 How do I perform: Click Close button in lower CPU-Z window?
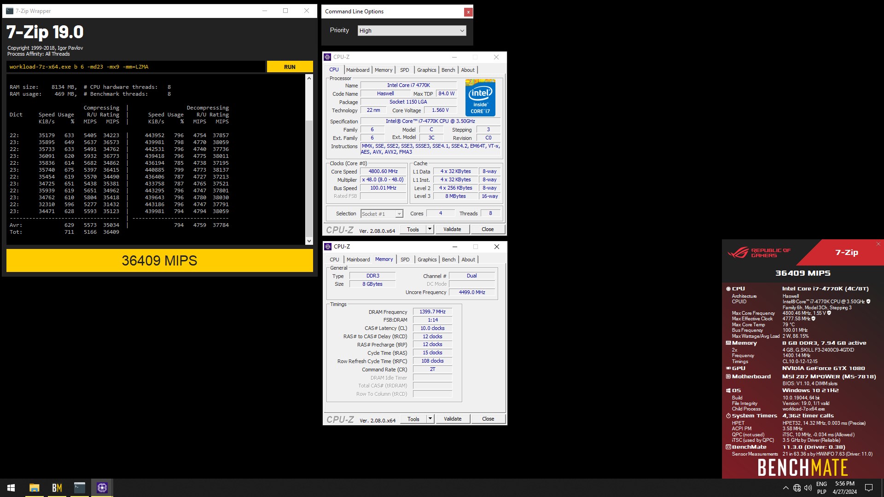point(488,419)
